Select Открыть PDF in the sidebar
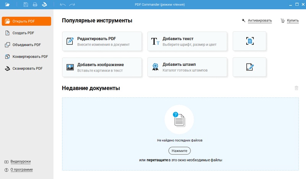306x179 pixels. [26, 21]
